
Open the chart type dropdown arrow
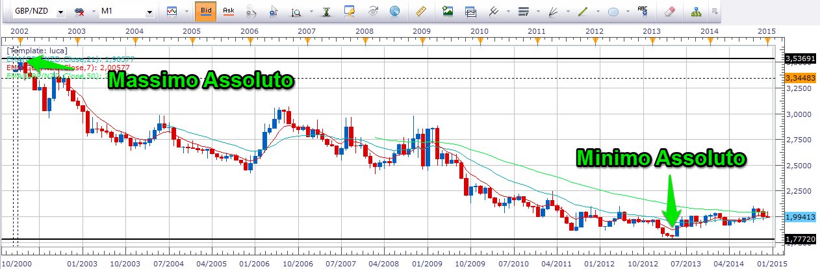click(185, 12)
